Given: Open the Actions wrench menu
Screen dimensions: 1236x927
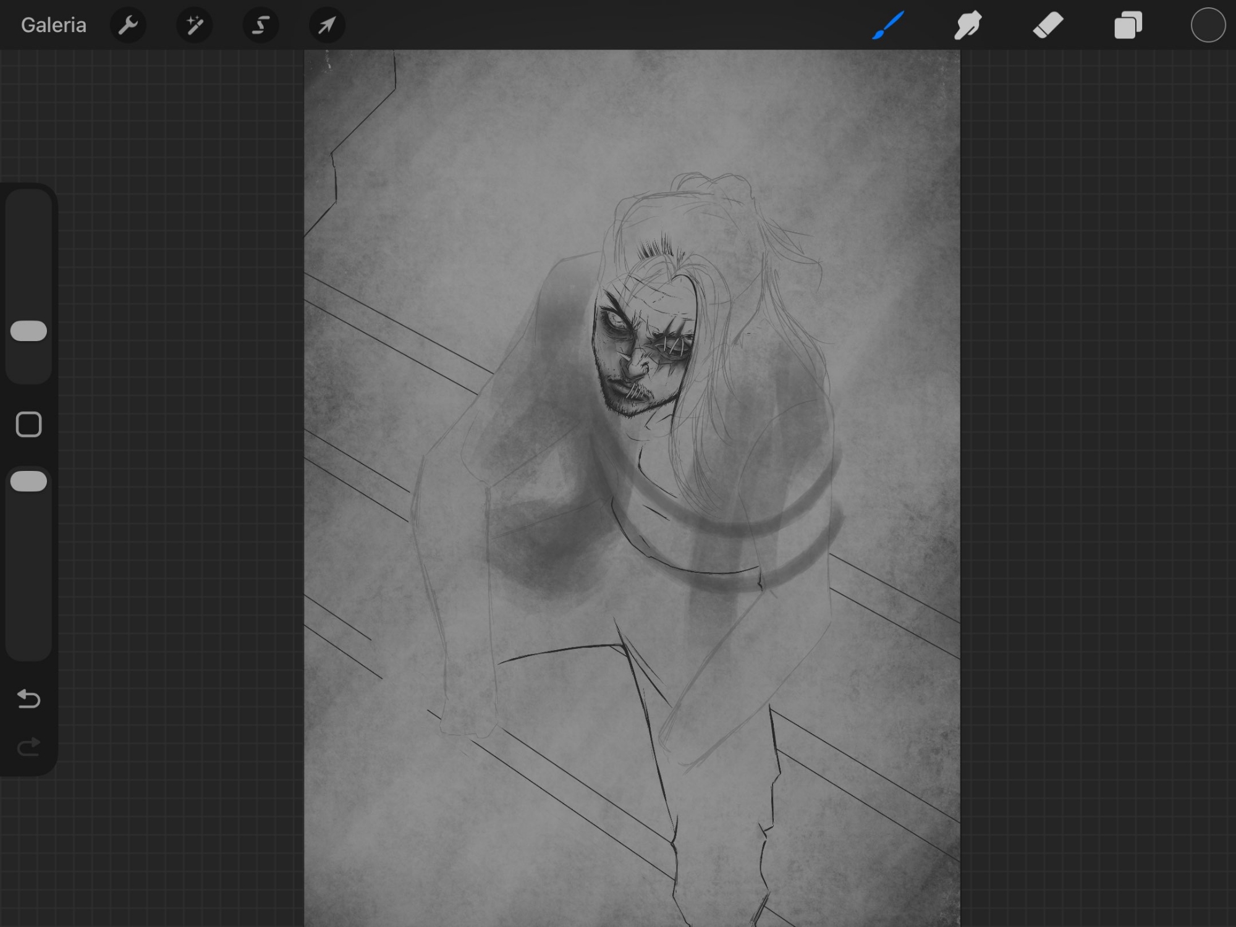Looking at the screenshot, I should [x=128, y=25].
